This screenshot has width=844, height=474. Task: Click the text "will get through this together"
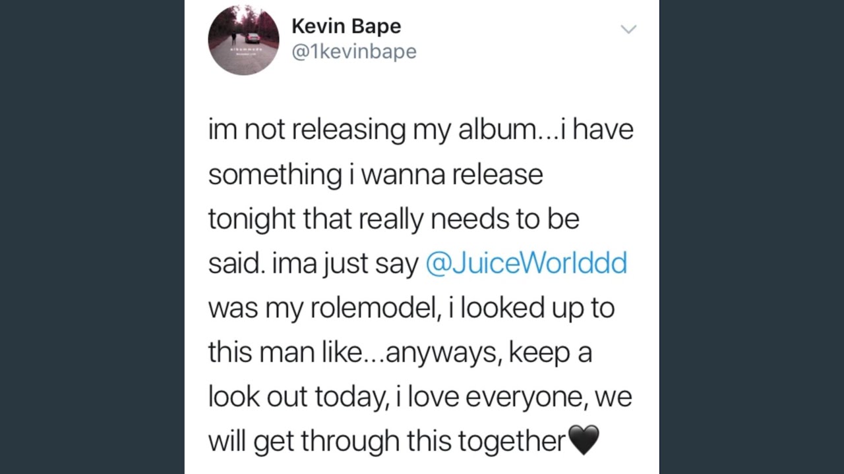point(387,442)
